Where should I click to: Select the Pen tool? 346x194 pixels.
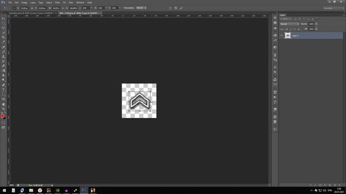[x=3, y=85]
